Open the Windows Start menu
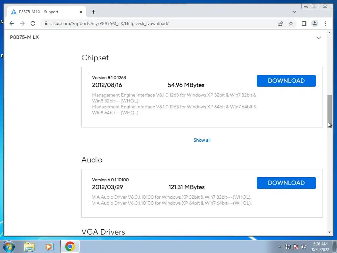 pos(9,246)
